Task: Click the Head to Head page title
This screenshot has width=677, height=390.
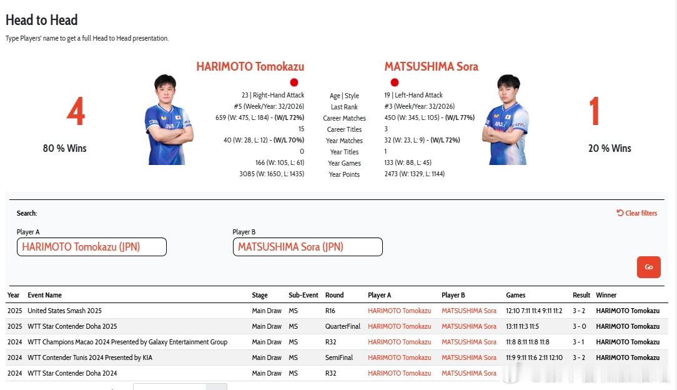Action: (41, 20)
